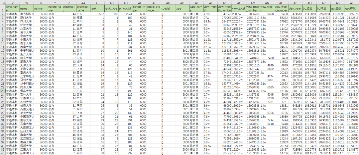Click the gps纬度 cell 22.5976
Screen dimensions: 359x155
point(352,14)
